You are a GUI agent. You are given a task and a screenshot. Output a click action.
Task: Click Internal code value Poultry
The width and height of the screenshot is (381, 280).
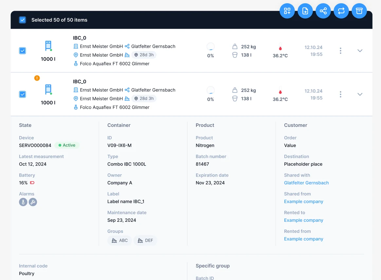27,274
